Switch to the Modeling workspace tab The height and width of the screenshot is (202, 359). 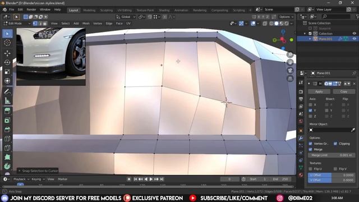coord(89,10)
